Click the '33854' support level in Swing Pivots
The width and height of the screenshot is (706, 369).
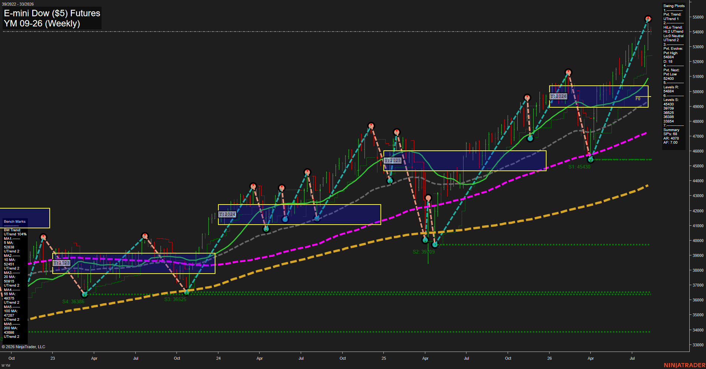coord(669,121)
